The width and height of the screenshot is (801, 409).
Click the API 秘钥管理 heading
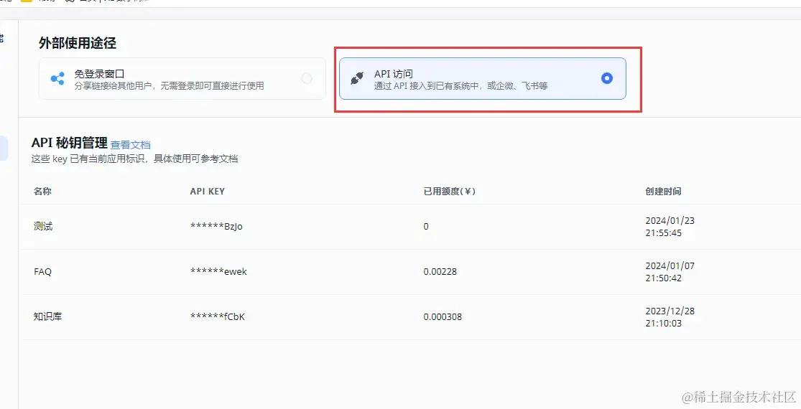pos(70,143)
